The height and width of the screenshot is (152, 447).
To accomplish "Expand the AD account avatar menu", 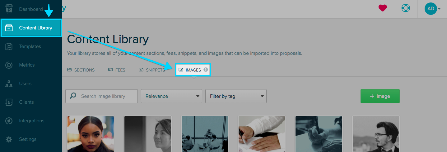I will coord(432,9).
